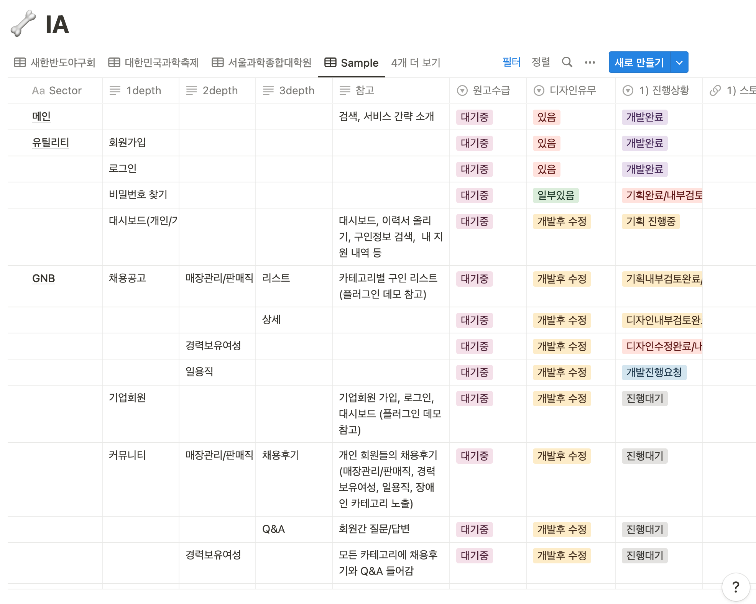Image resolution: width=756 pixels, height=604 pixels.
Task: Open the three-dot more options menu
Action: pos(590,62)
